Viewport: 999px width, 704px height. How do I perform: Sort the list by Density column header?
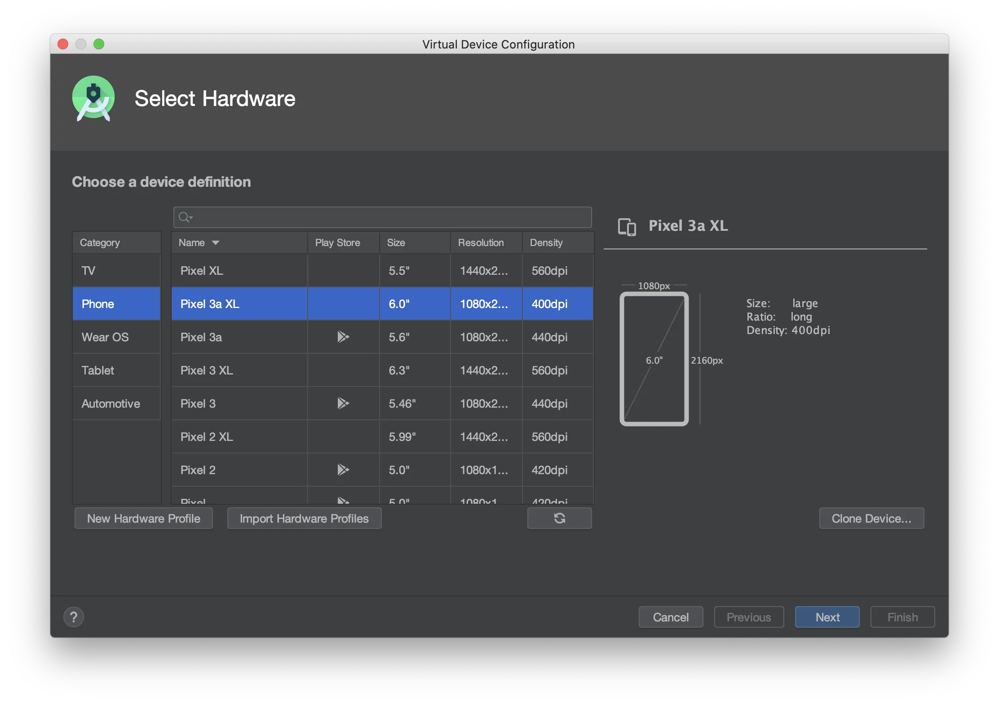pyautogui.click(x=546, y=243)
